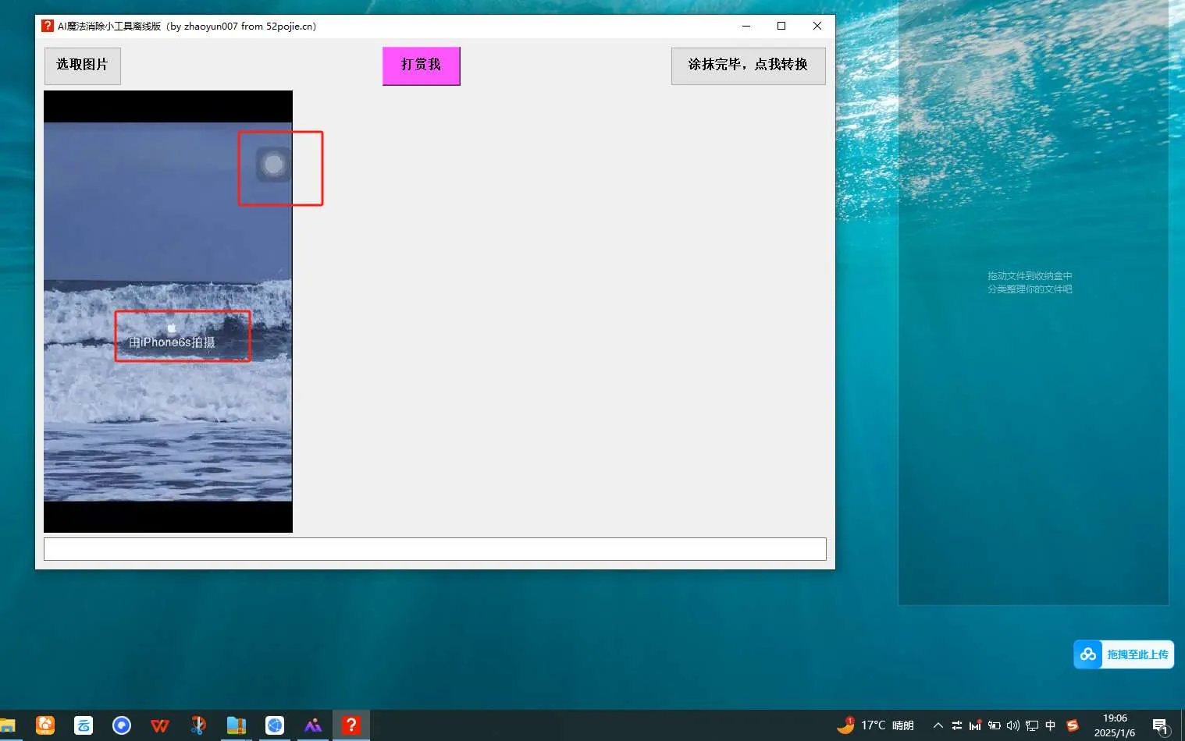Launch the blue Quark browser taskbar icon
1185x741 pixels.
click(x=122, y=725)
